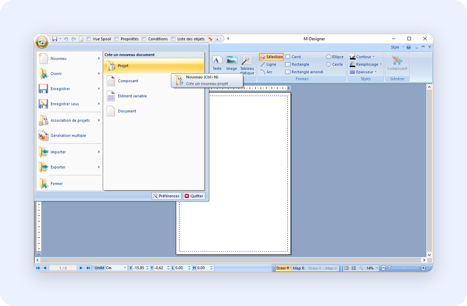Check the Liste des objets checkbox
Screen dimensions: 467x306
point(173,39)
